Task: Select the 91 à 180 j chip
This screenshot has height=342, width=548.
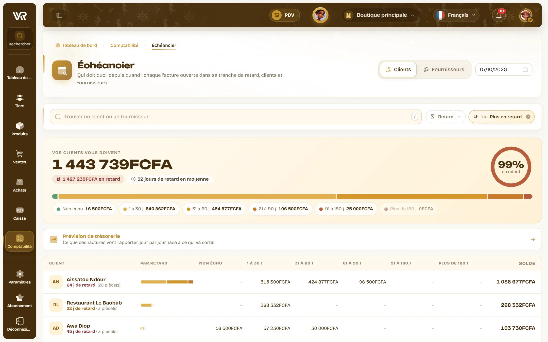Action: [x=346, y=209]
